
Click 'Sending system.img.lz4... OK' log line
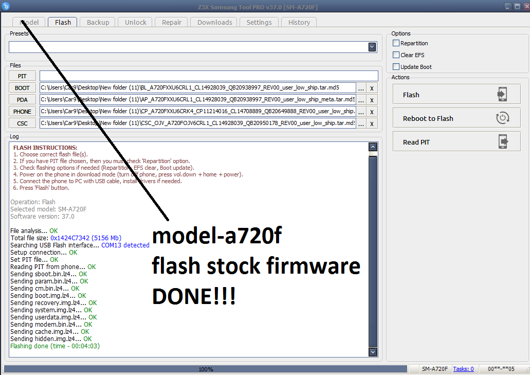click(51, 310)
